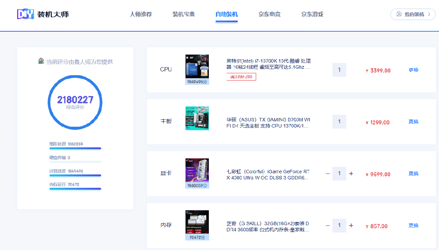Screen dimensions: 439x250
Task: Click 更换 for the 显卡 row
Action: (413, 174)
